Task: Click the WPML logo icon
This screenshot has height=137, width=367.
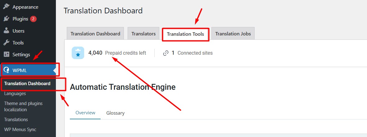Action: pyautogui.click(x=6, y=70)
